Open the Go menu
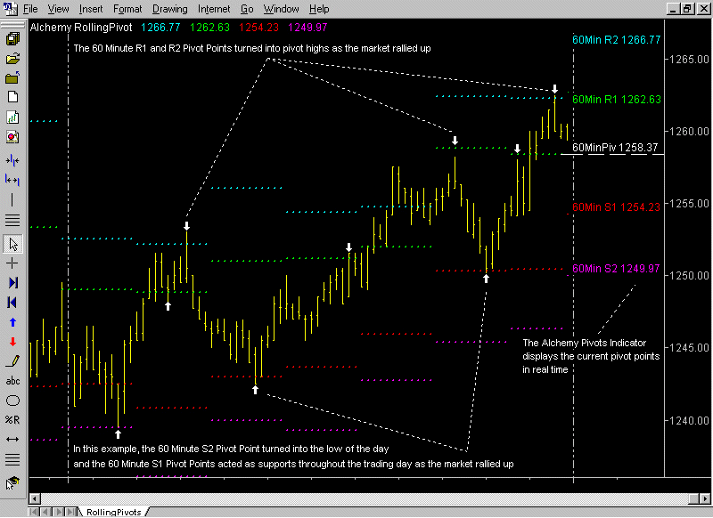713x518 pixels. click(247, 9)
